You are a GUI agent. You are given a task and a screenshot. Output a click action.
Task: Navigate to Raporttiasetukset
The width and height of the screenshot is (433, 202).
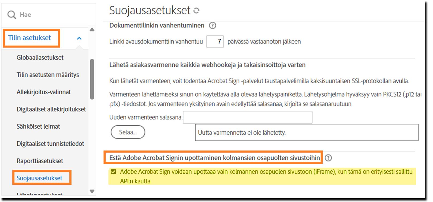tap(40, 161)
